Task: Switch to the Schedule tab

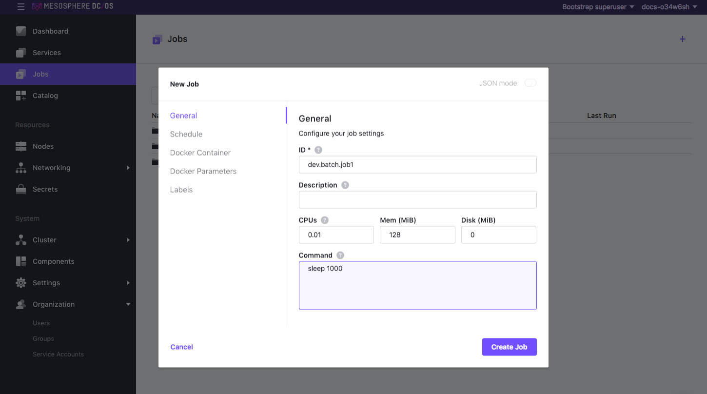Action: pyautogui.click(x=186, y=134)
